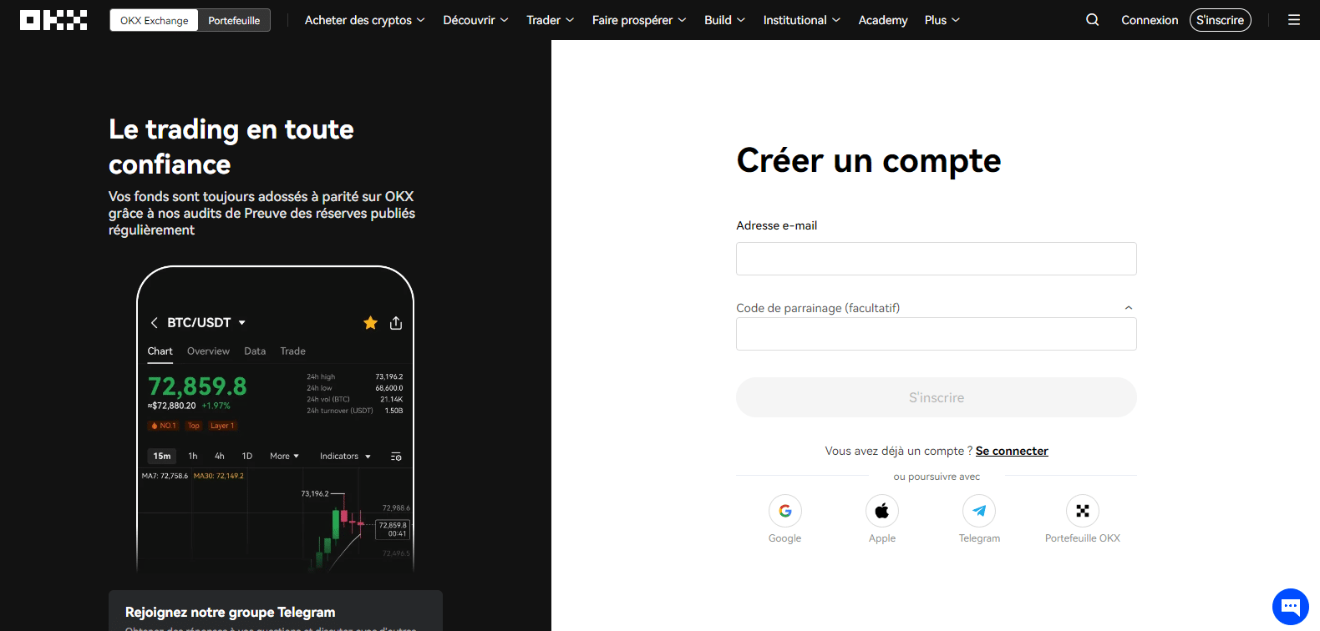Select the Chart tab
Image resolution: width=1320 pixels, height=631 pixels.
160,351
